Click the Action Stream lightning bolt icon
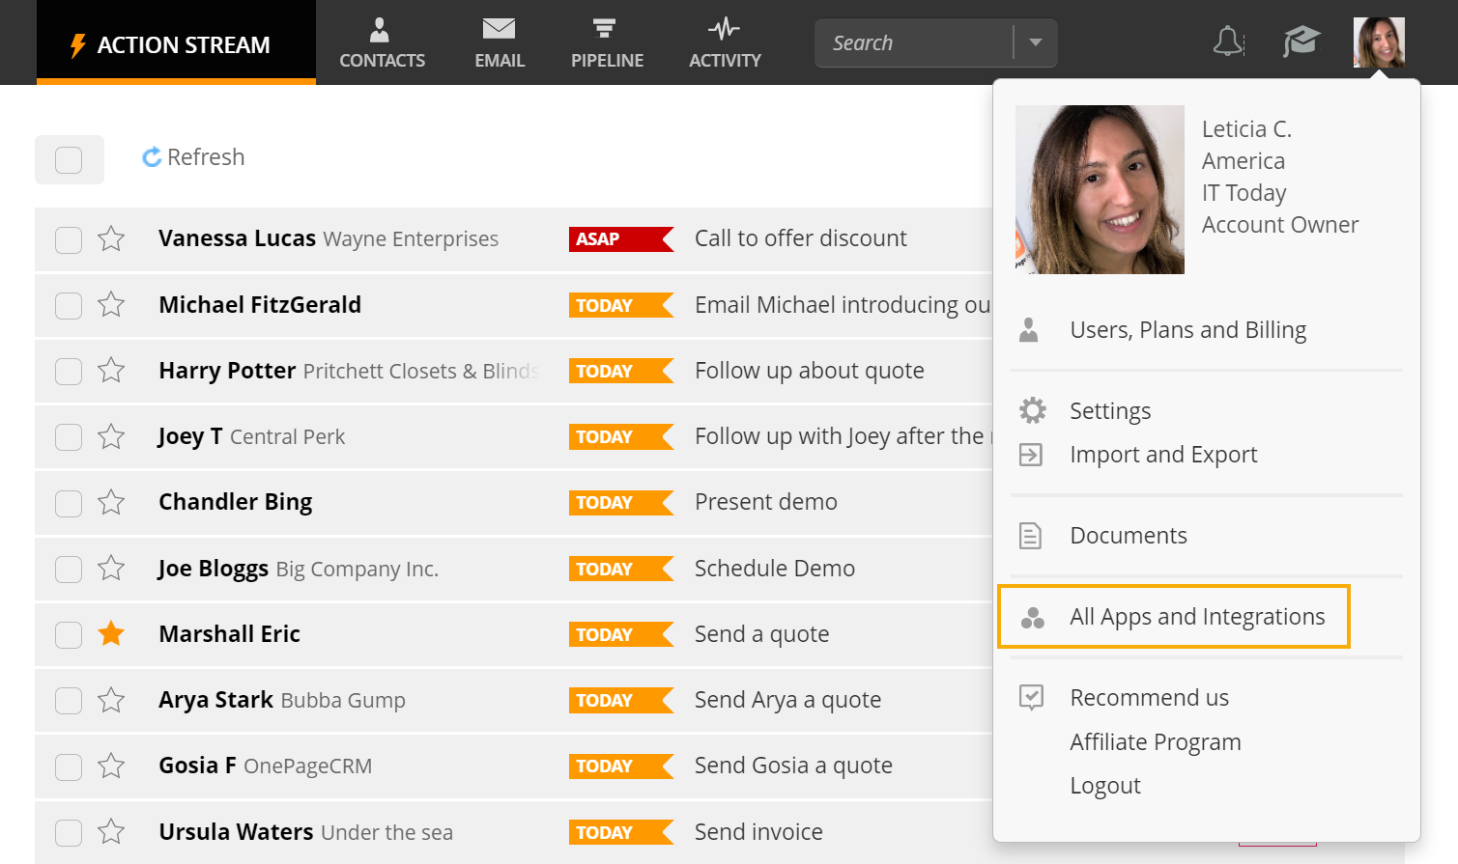 78,45
